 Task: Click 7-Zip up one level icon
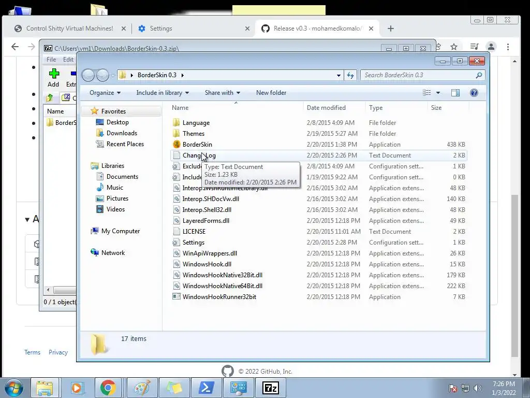click(x=50, y=98)
